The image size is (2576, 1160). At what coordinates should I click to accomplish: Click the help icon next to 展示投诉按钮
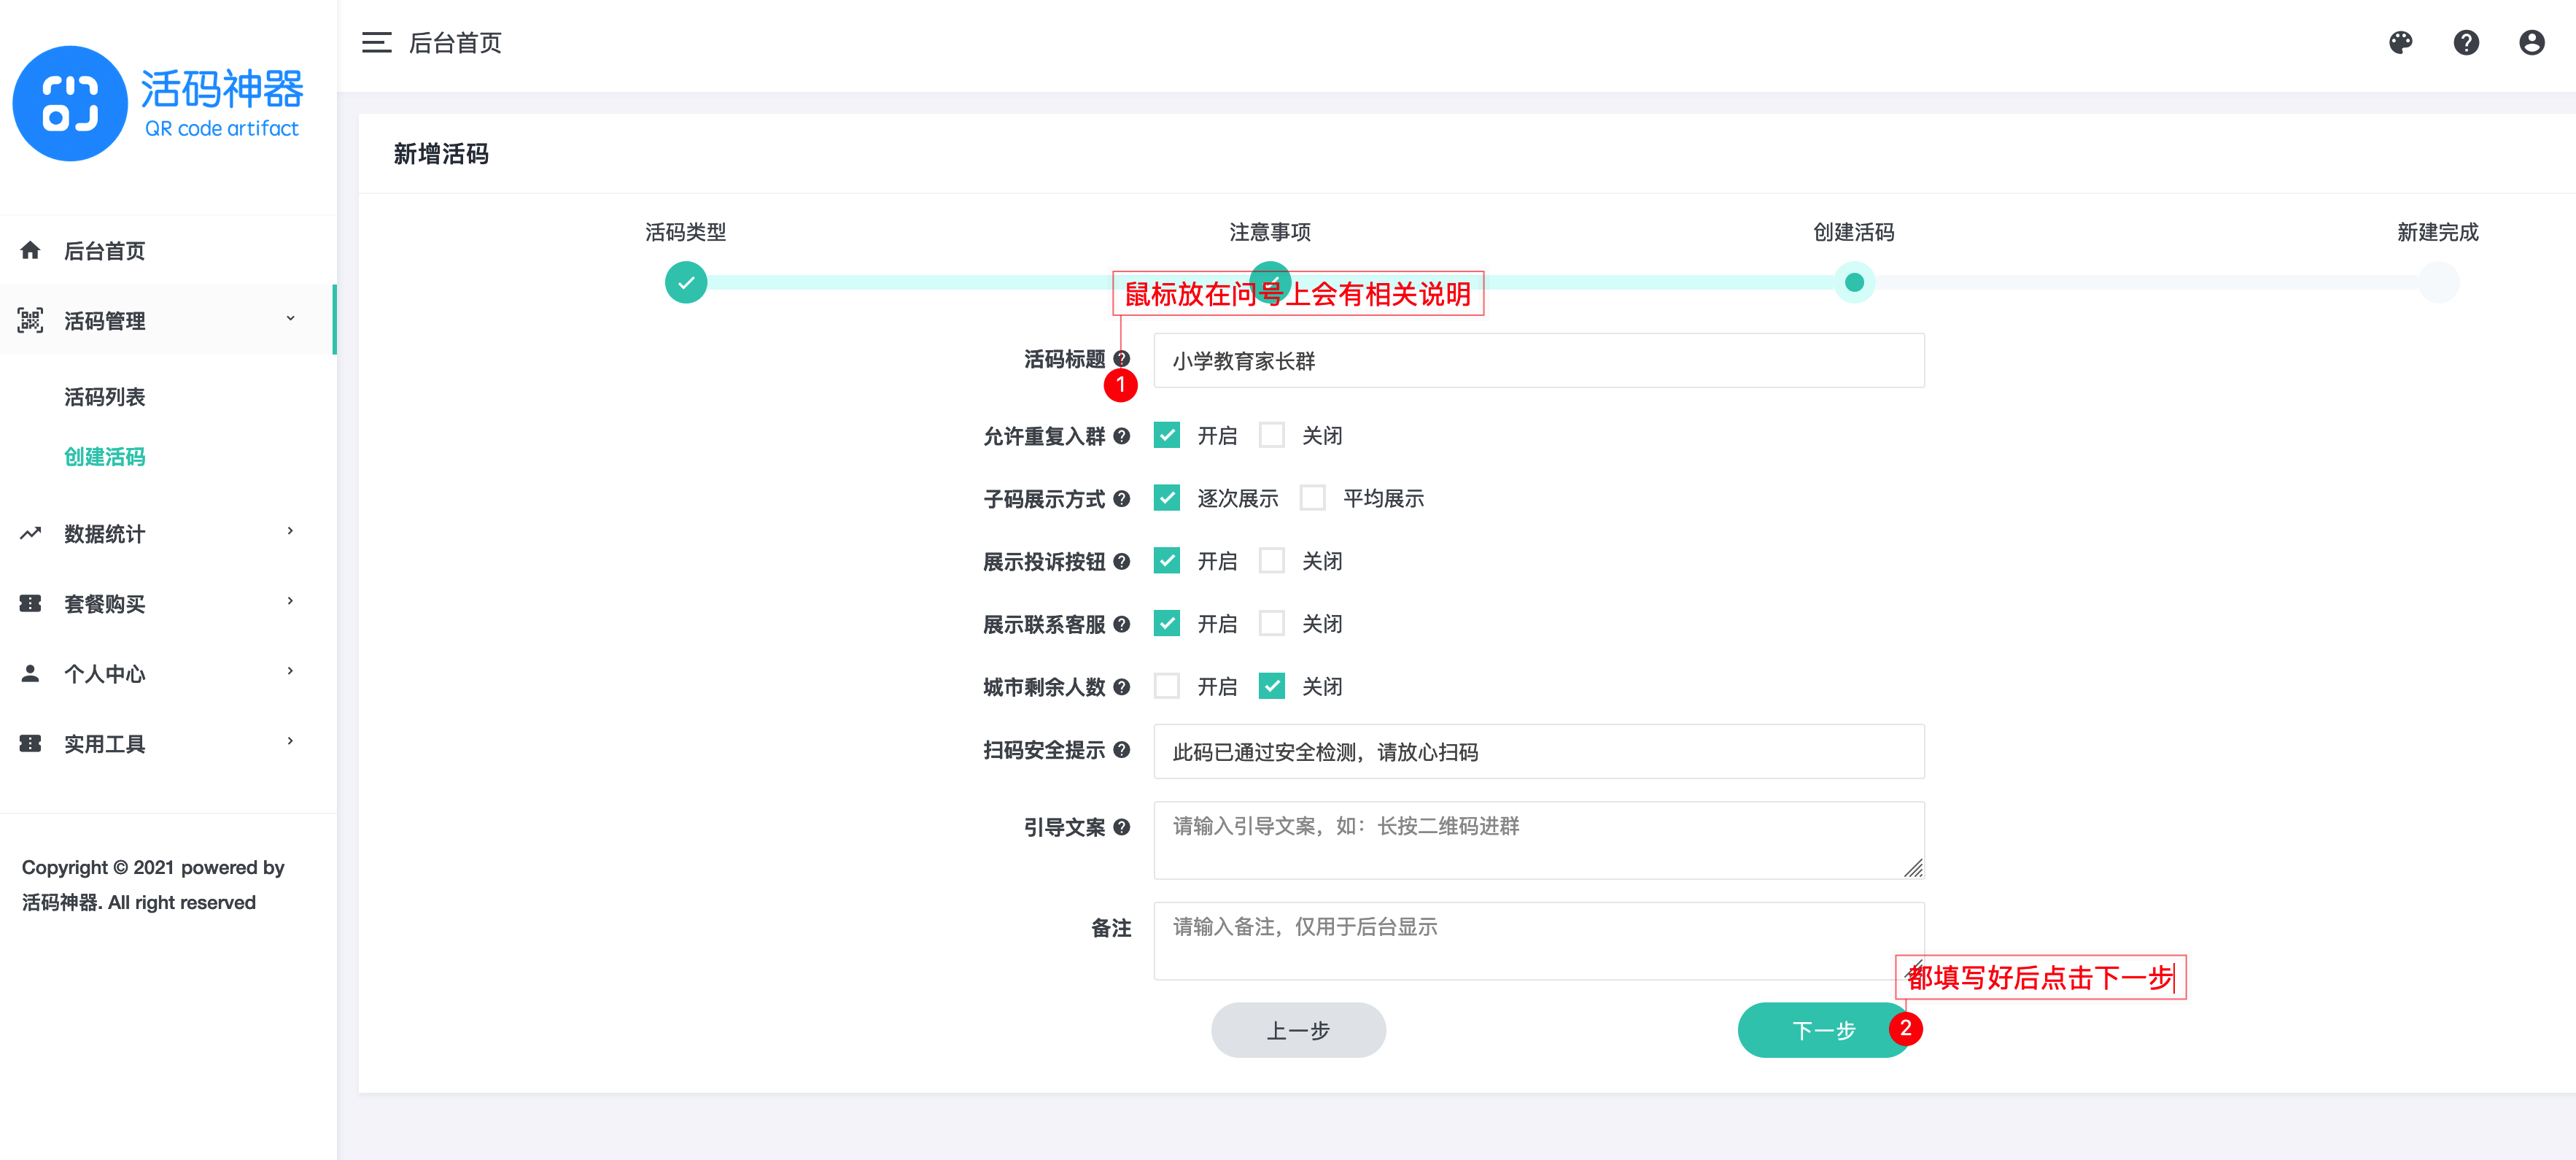(1121, 562)
